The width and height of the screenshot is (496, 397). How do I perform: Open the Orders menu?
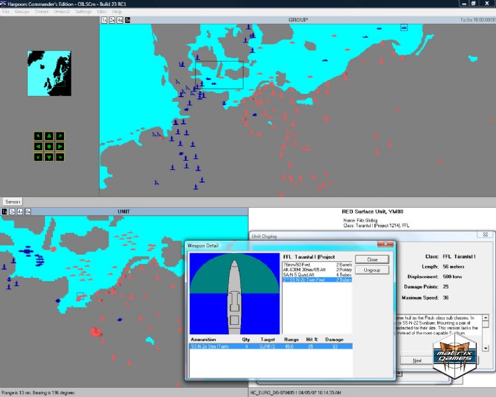pyautogui.click(x=42, y=12)
